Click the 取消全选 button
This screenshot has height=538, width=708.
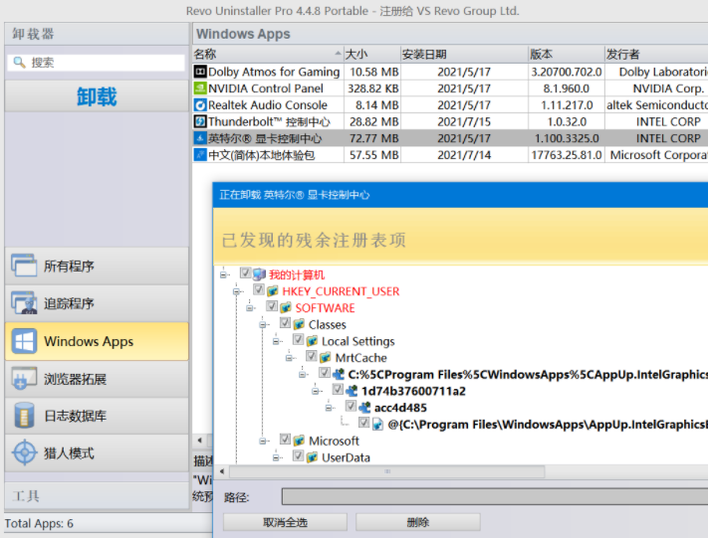(285, 522)
